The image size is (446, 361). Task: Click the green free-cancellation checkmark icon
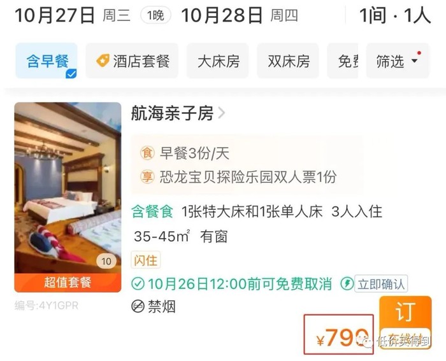(x=138, y=284)
